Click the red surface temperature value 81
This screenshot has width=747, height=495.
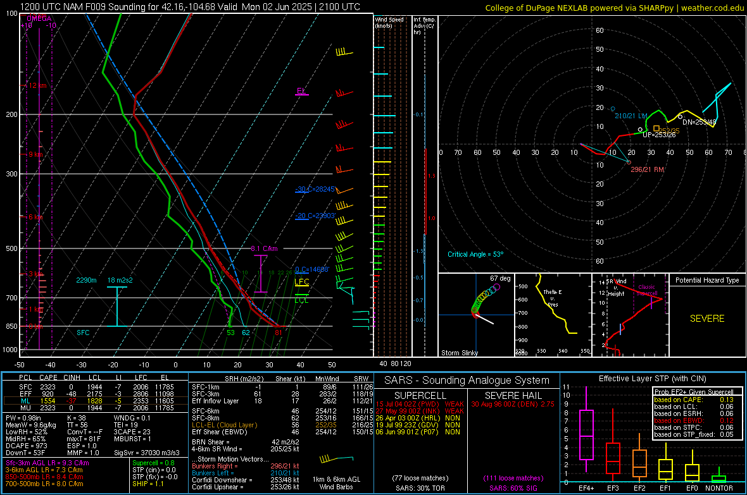278,333
